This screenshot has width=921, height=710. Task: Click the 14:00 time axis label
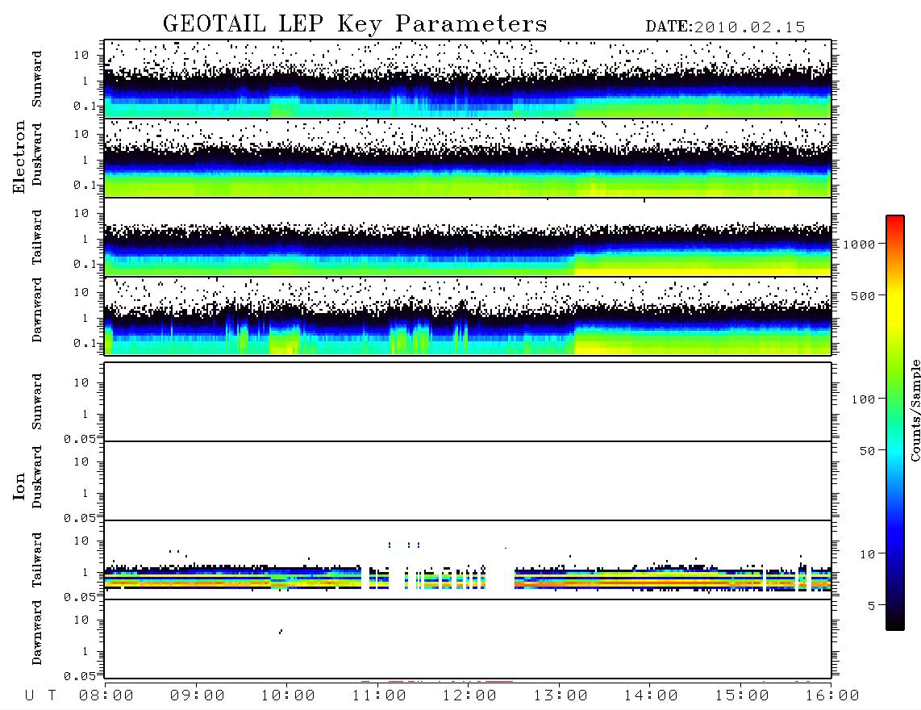pyautogui.click(x=651, y=696)
